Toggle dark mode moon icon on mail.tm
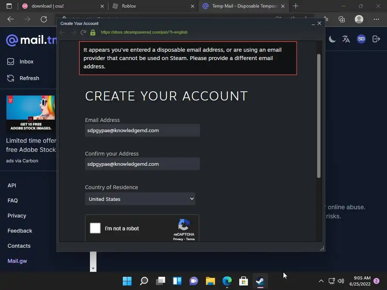Image resolution: width=387 pixels, height=290 pixels. point(332,39)
